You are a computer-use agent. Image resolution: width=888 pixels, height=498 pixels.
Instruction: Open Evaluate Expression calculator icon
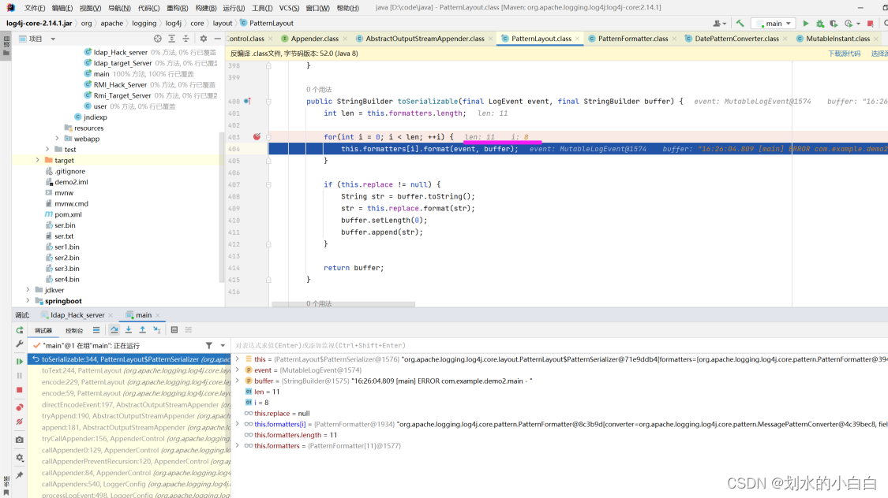tap(174, 330)
